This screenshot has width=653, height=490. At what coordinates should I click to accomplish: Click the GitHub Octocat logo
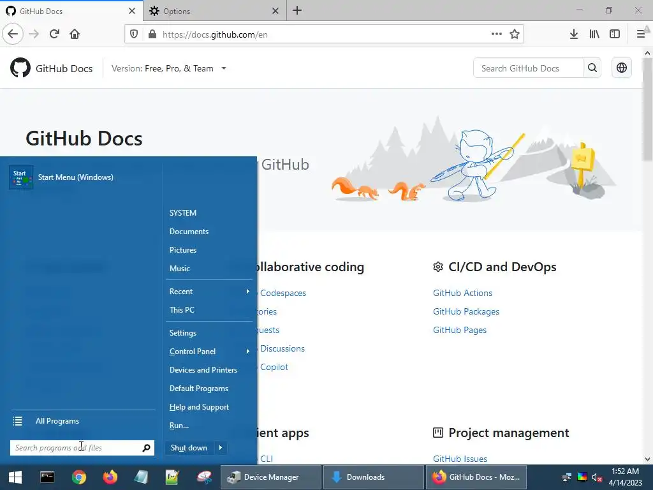[20, 68]
